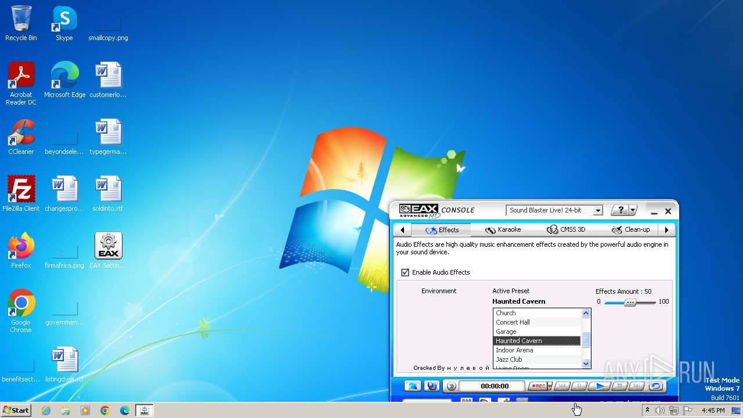Select the Concert Hall preset

[x=536, y=322]
